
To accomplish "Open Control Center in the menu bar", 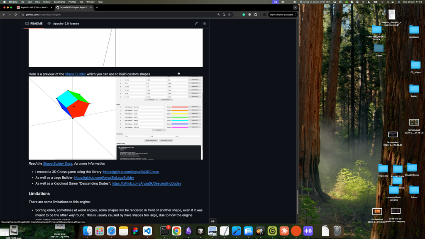I will tap(393, 2).
